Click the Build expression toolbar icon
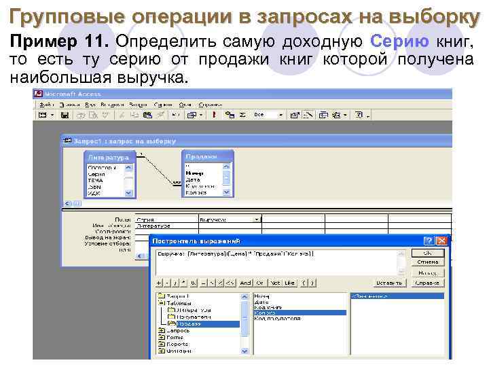This screenshot has width=489, height=367. click(x=308, y=115)
